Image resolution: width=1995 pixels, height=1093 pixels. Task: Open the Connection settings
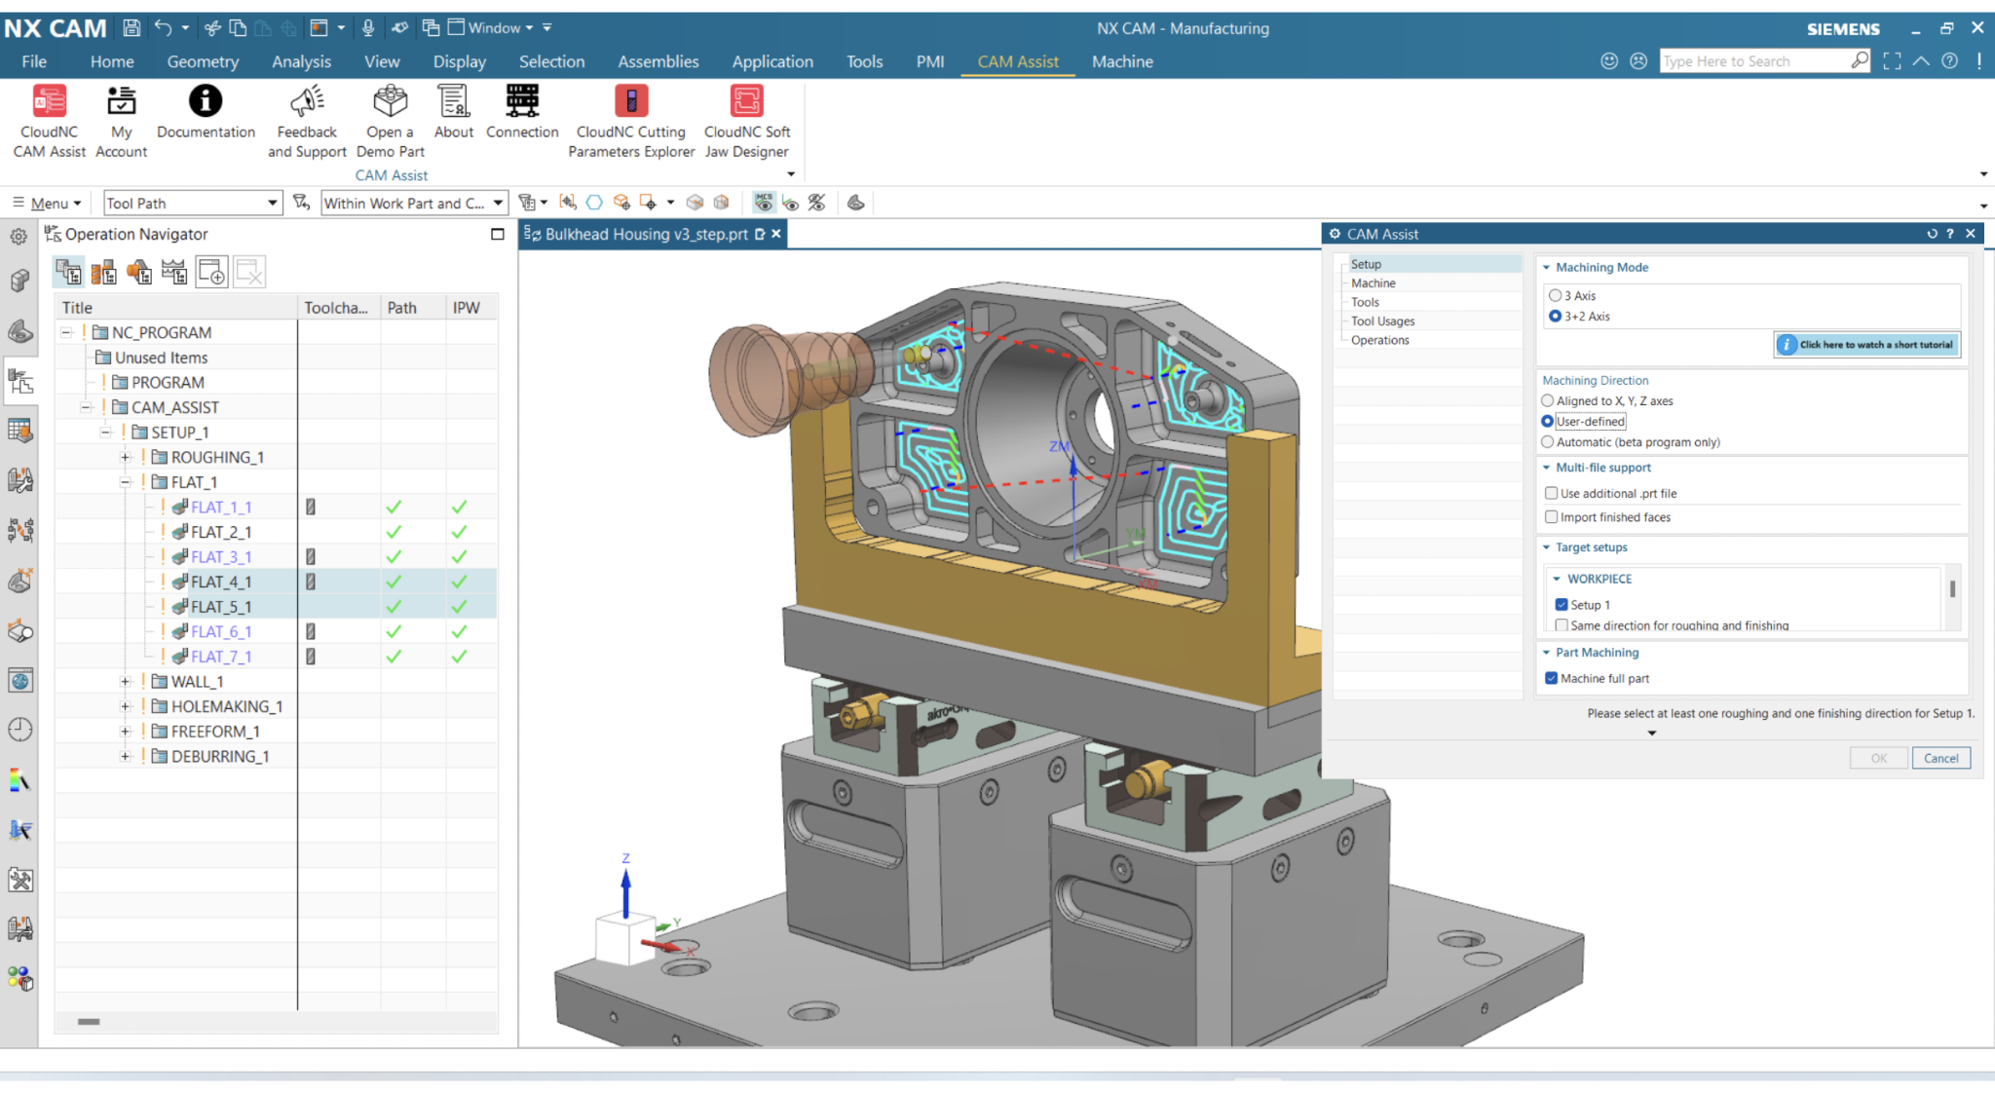click(x=522, y=111)
